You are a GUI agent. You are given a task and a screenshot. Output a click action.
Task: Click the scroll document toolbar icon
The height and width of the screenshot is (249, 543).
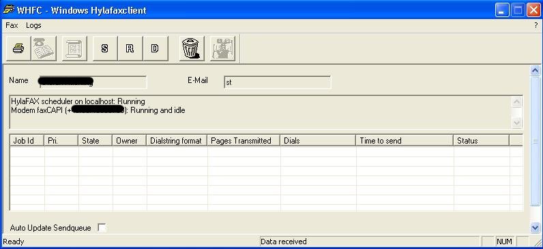(x=74, y=49)
